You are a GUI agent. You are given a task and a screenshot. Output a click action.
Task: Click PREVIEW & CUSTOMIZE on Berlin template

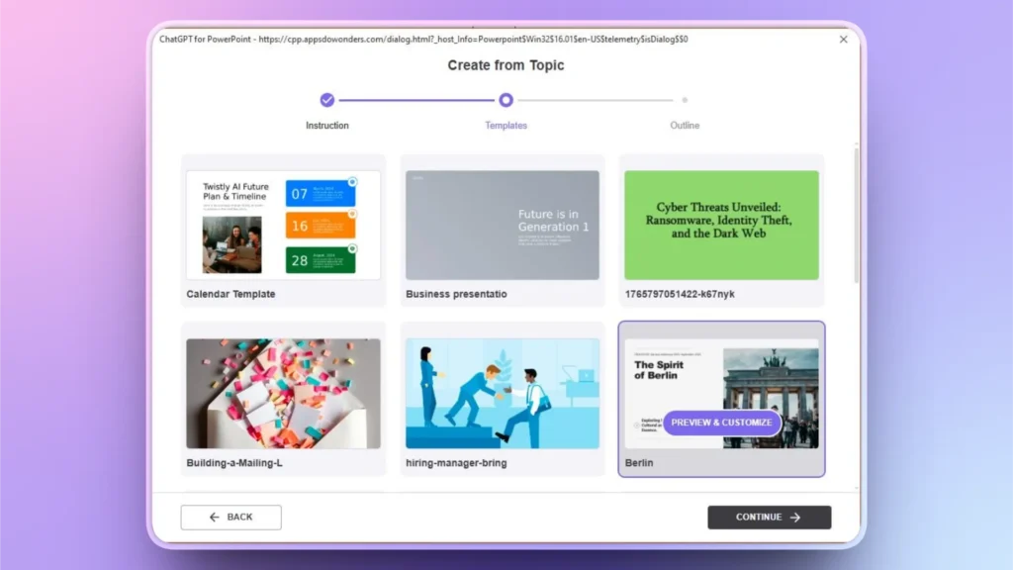click(x=722, y=423)
